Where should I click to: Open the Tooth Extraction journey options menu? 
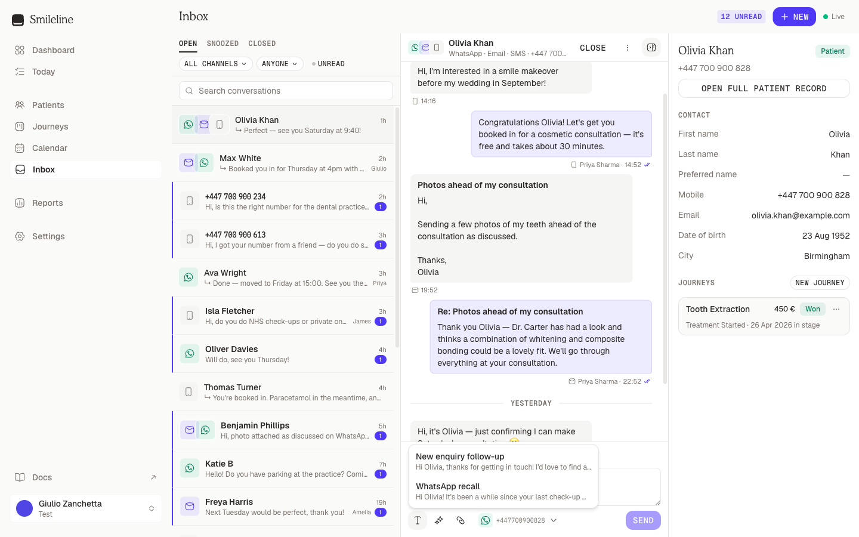point(836,309)
